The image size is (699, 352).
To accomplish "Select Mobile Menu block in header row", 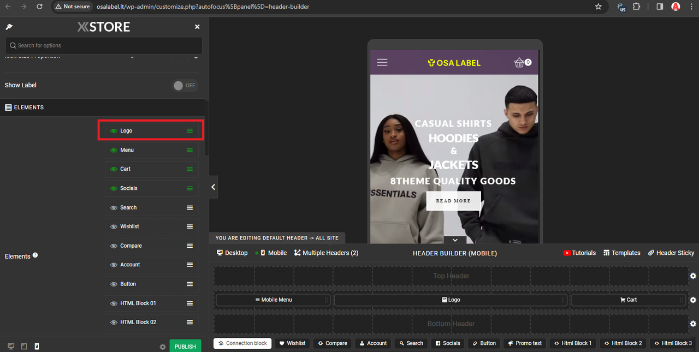I will (x=273, y=300).
